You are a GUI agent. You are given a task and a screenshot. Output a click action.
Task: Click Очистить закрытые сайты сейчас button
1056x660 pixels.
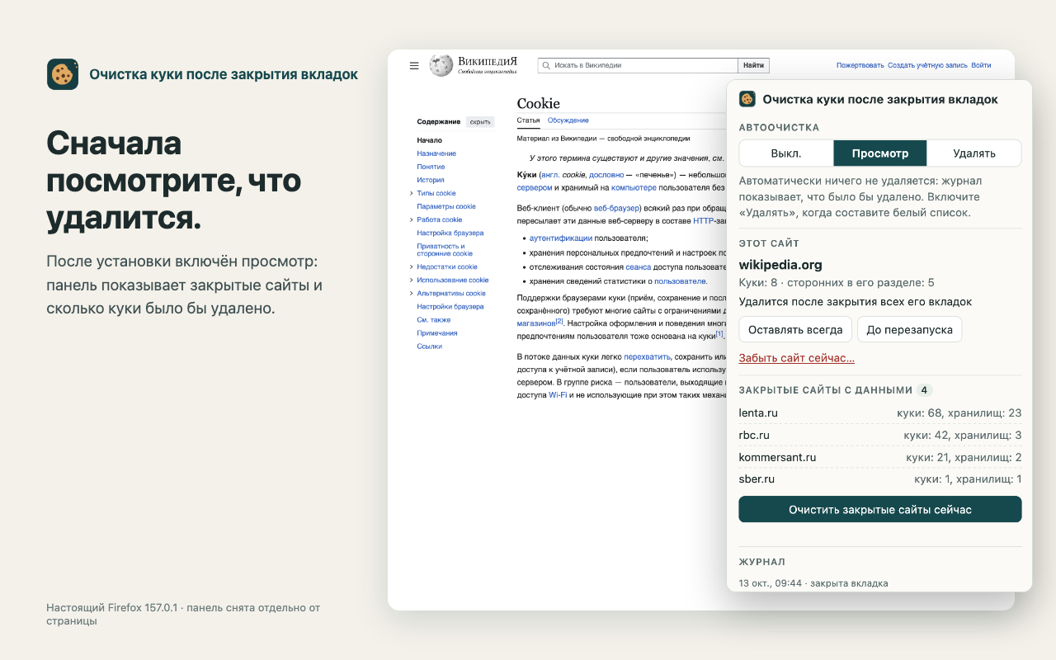click(x=880, y=509)
